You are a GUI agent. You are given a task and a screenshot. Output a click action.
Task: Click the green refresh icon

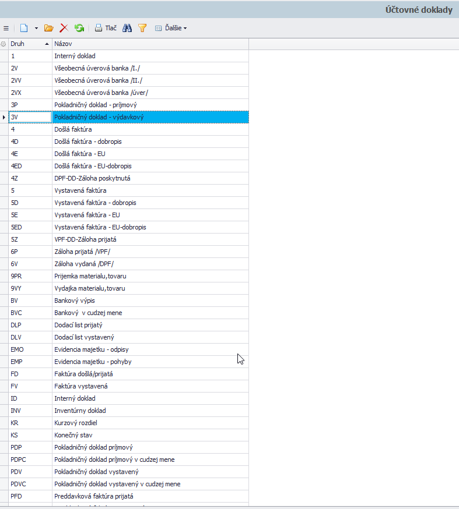click(x=79, y=28)
